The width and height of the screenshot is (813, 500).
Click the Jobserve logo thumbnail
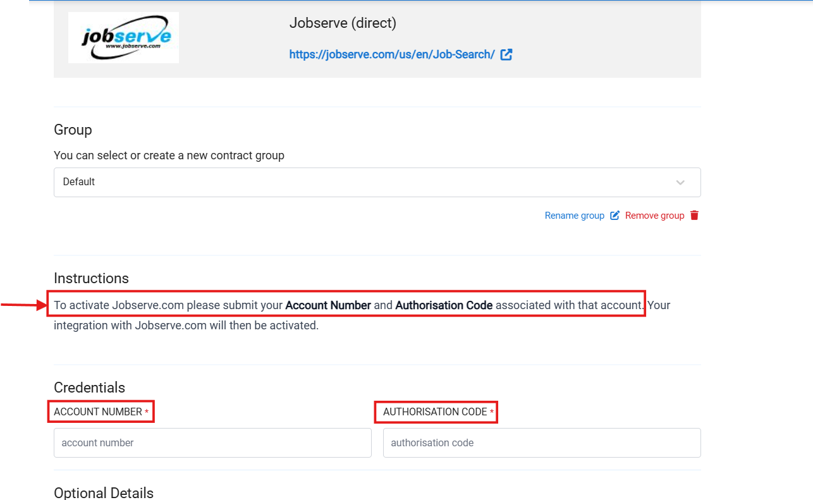click(x=123, y=38)
